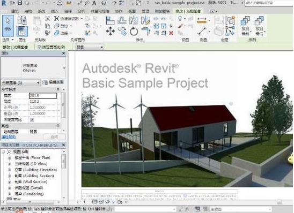Expand the 楼层平面 (Floor Plan) tree node
This screenshot has width=294, height=213.
9,158
